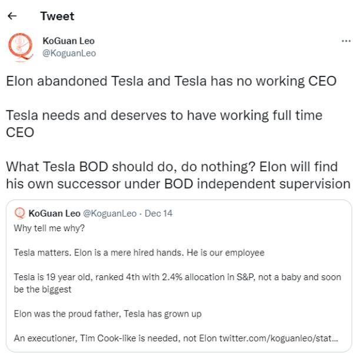
Task: Open KoGuan Leo's large profile avatar
Action: 22,48
